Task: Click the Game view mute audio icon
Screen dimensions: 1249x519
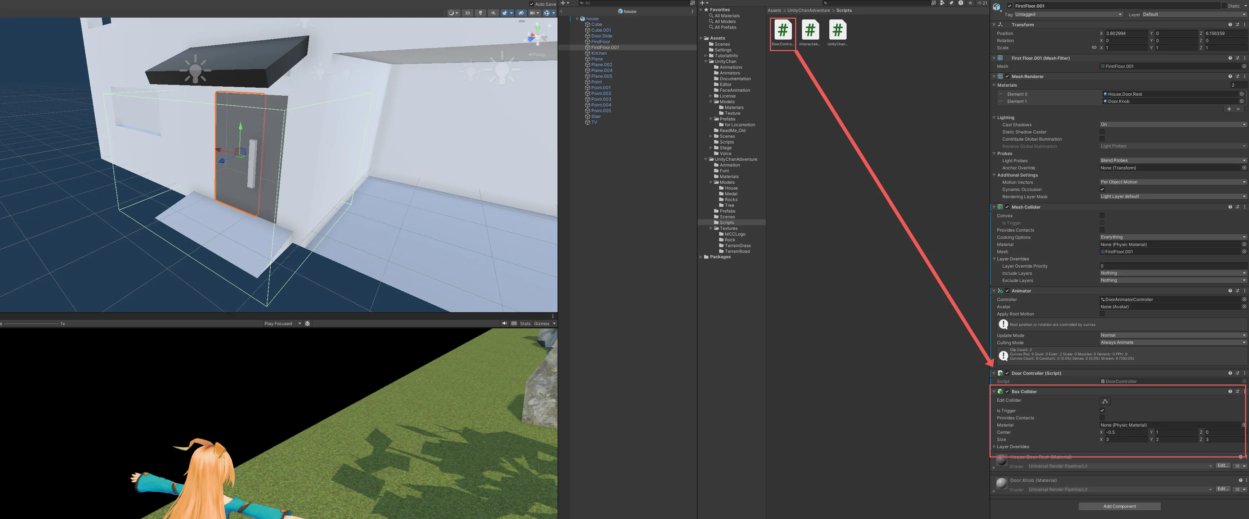Action: pos(504,323)
